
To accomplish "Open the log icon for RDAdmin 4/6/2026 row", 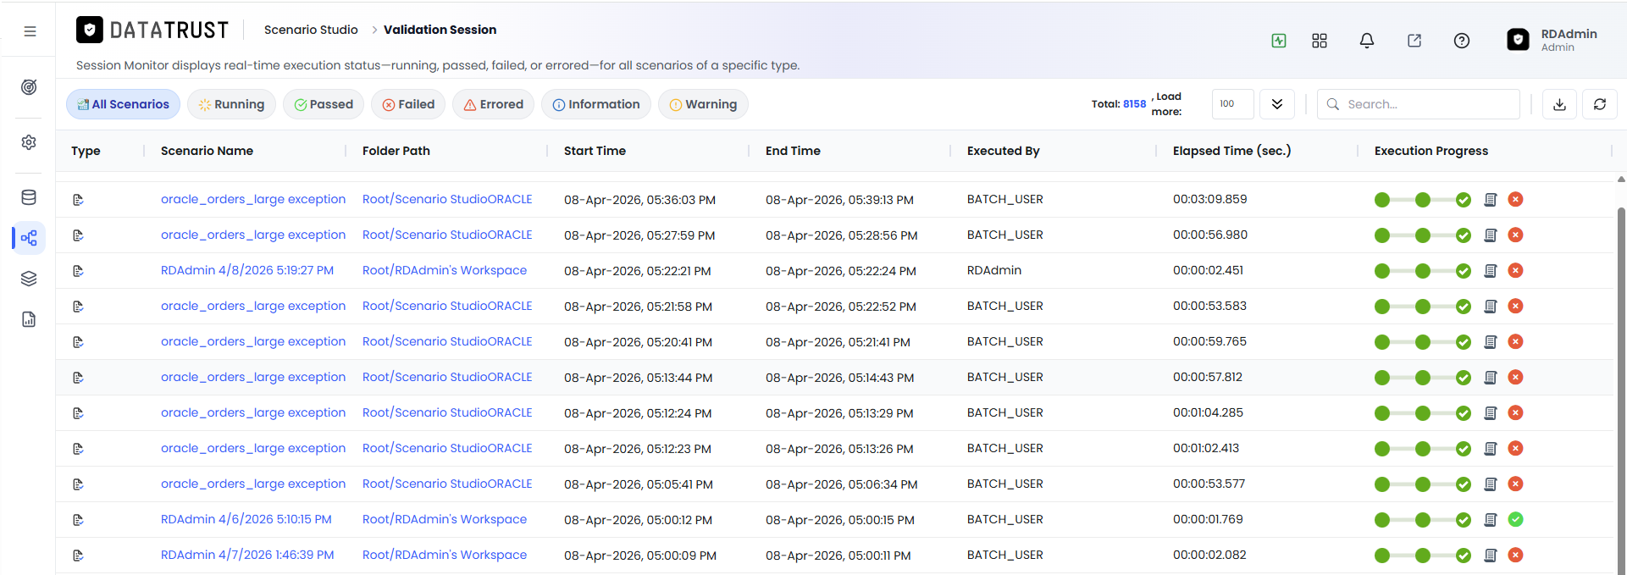I will point(1491,520).
